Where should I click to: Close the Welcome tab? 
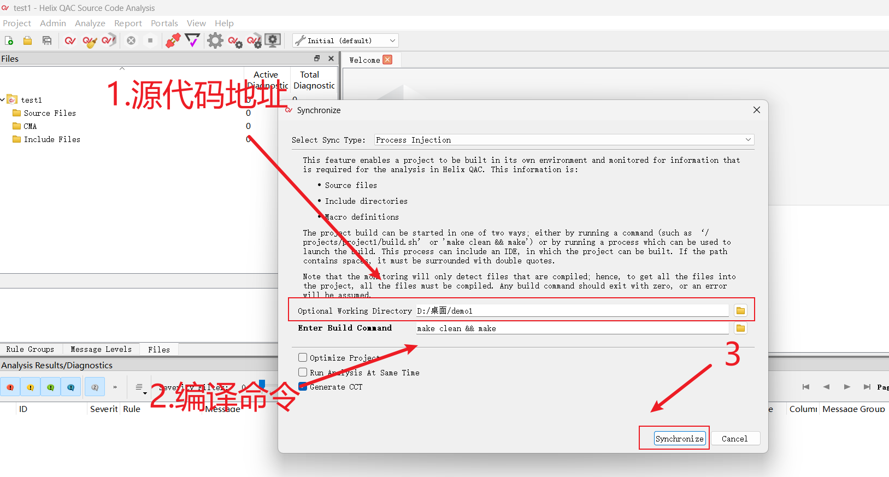[x=387, y=60]
